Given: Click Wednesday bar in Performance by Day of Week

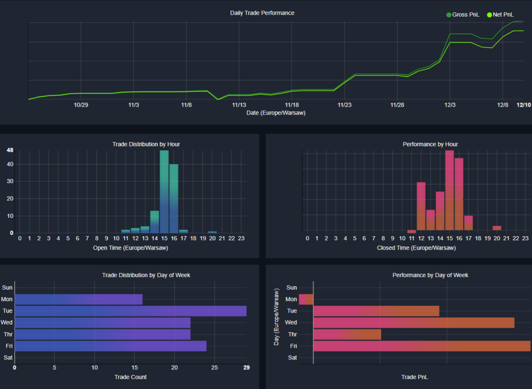Looking at the screenshot, I should coord(414,322).
